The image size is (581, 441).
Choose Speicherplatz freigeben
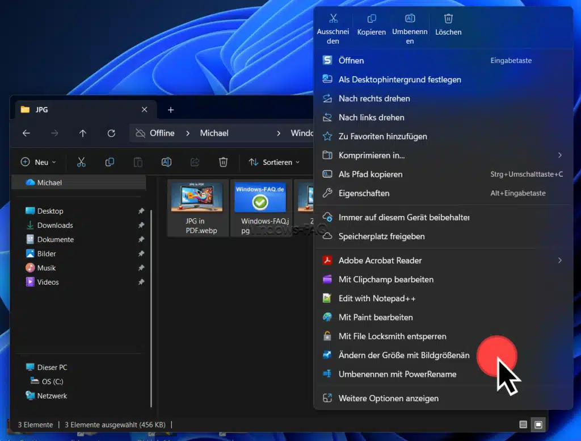click(x=443, y=236)
